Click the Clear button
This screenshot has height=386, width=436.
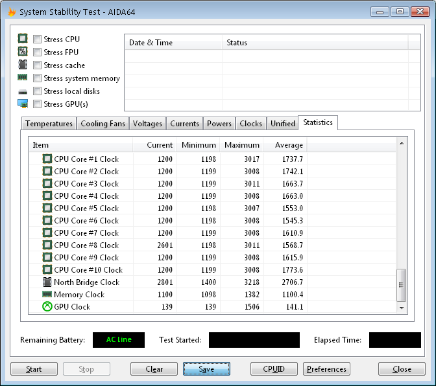click(154, 369)
